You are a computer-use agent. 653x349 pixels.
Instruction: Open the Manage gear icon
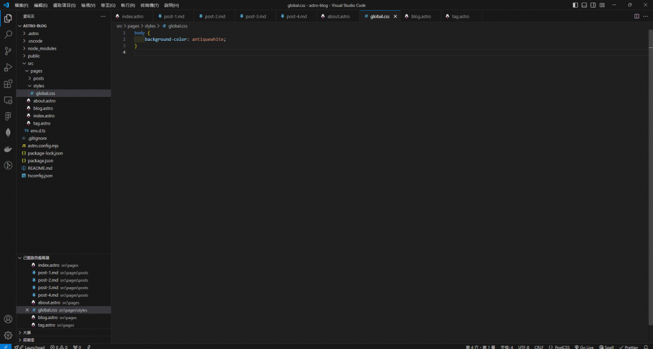tap(8, 335)
